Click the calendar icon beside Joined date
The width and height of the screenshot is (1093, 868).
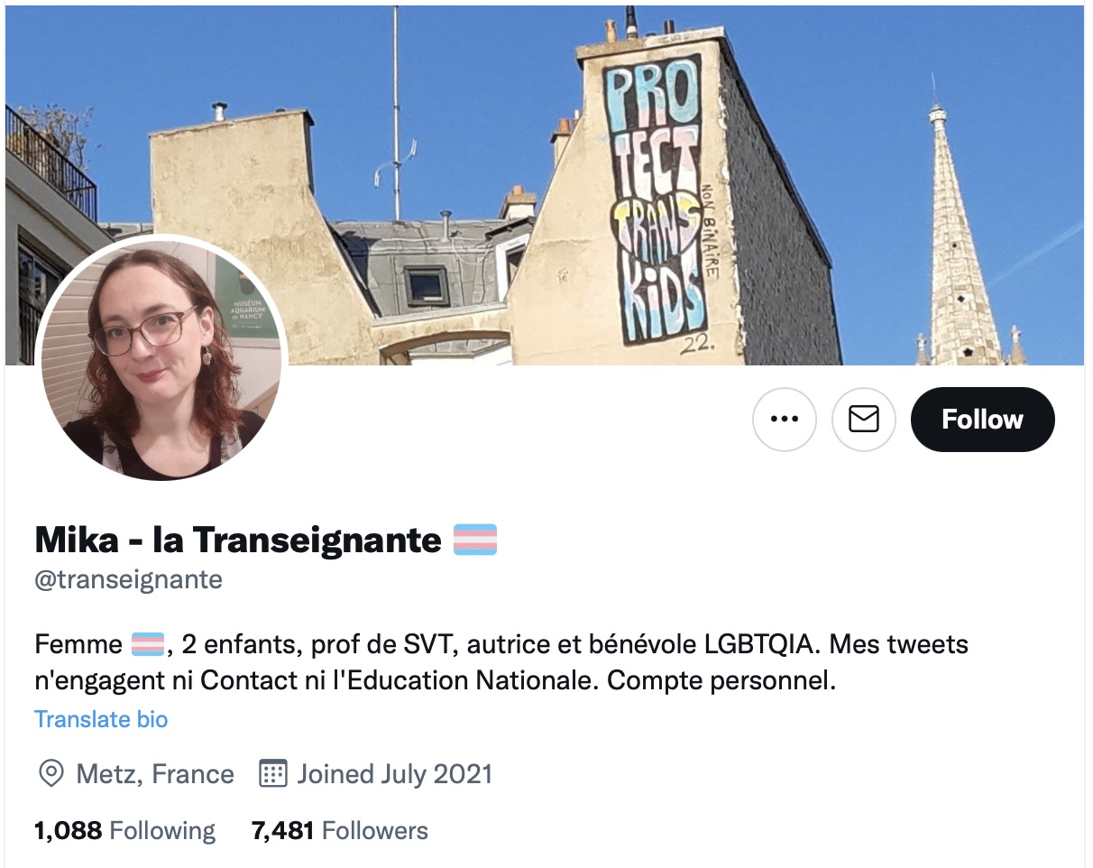pyautogui.click(x=272, y=774)
